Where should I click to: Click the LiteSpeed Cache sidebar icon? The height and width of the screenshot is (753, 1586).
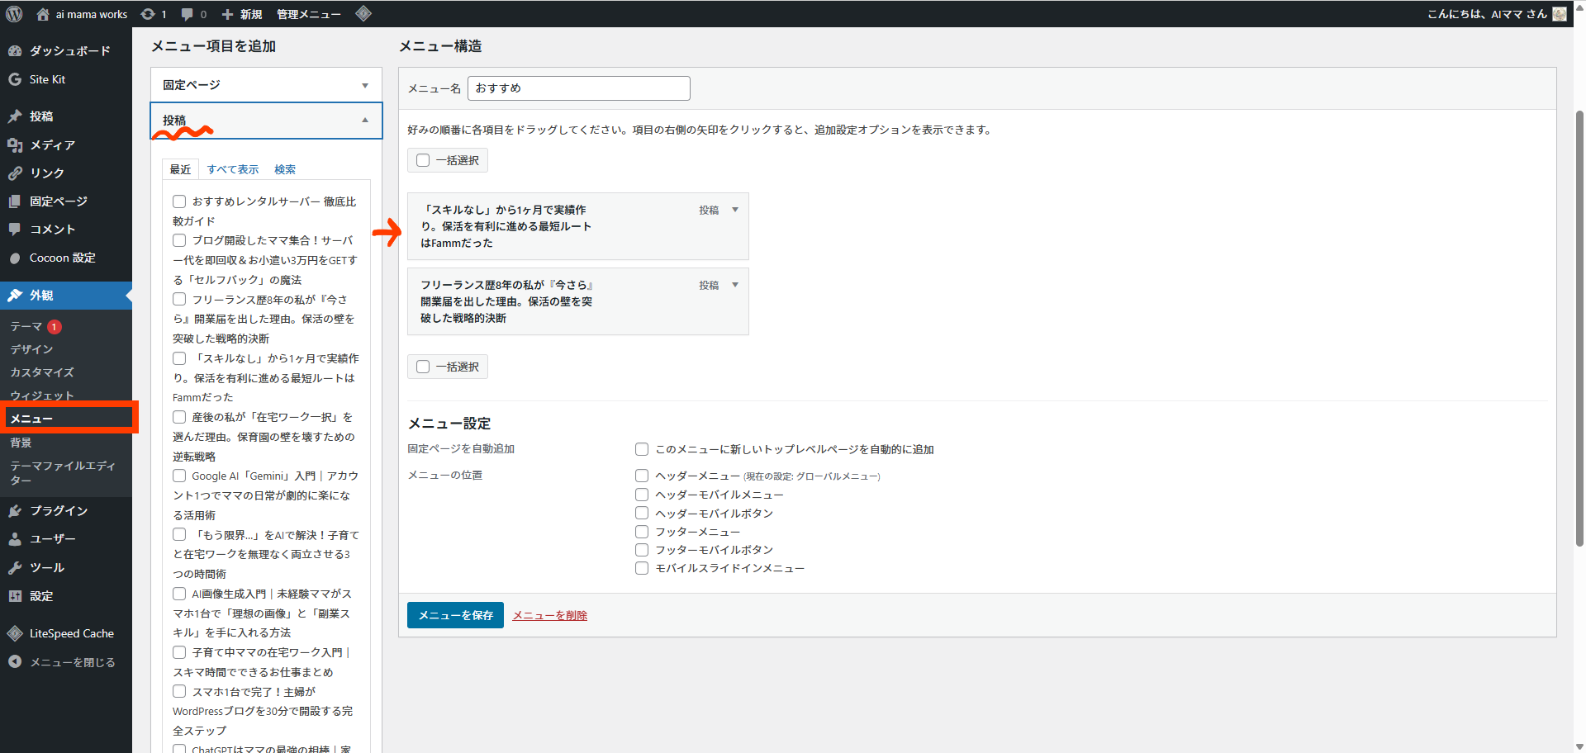16,633
